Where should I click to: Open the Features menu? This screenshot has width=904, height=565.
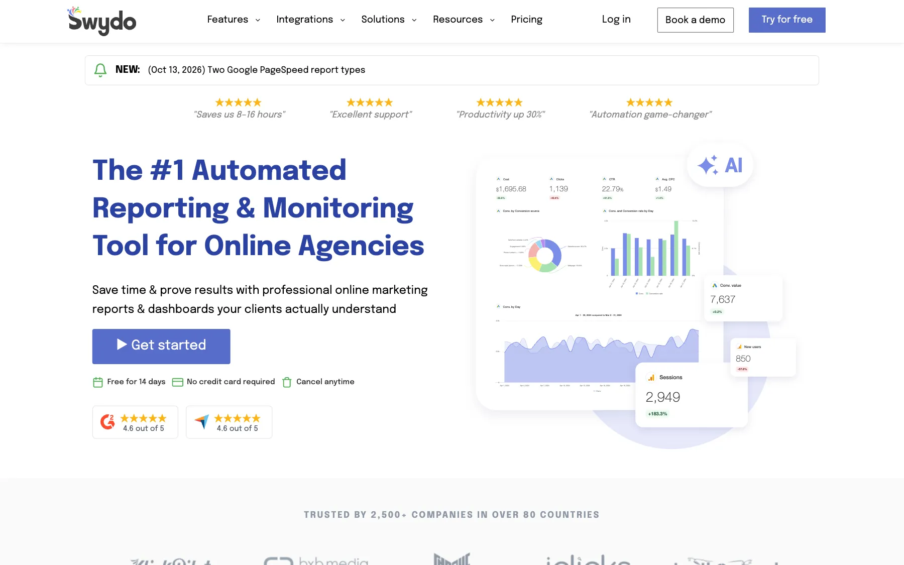pyautogui.click(x=228, y=20)
